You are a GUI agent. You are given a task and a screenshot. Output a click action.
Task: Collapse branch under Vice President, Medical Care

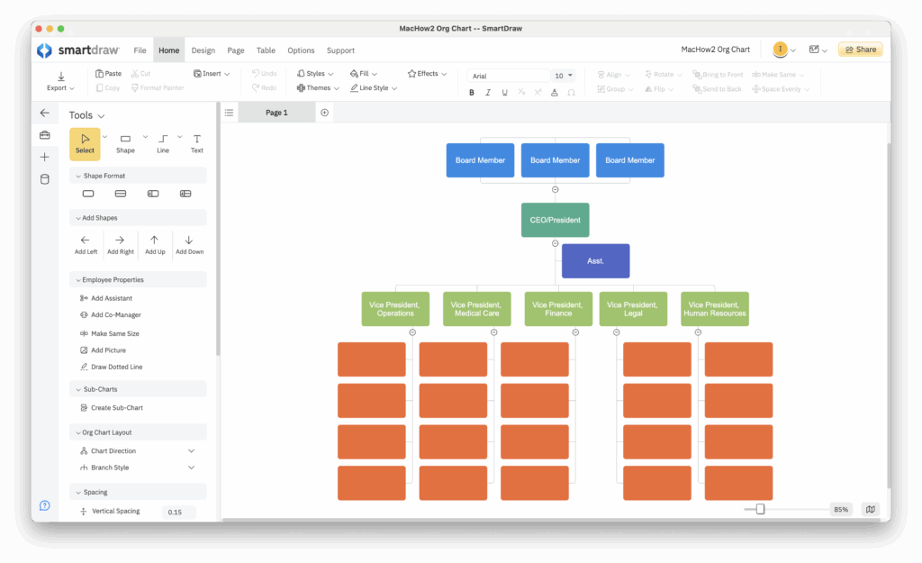pyautogui.click(x=494, y=332)
